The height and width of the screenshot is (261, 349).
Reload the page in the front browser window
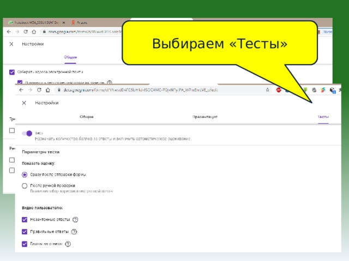(39, 90)
